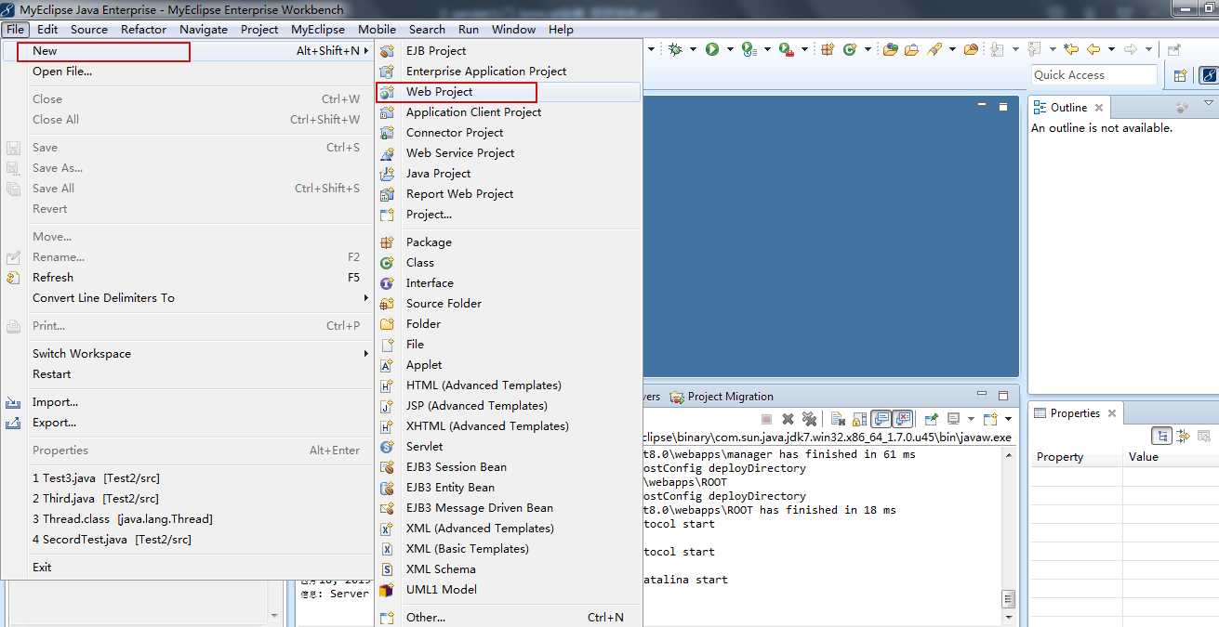
Task: Open the Search dropdown arrow
Action: (952, 49)
